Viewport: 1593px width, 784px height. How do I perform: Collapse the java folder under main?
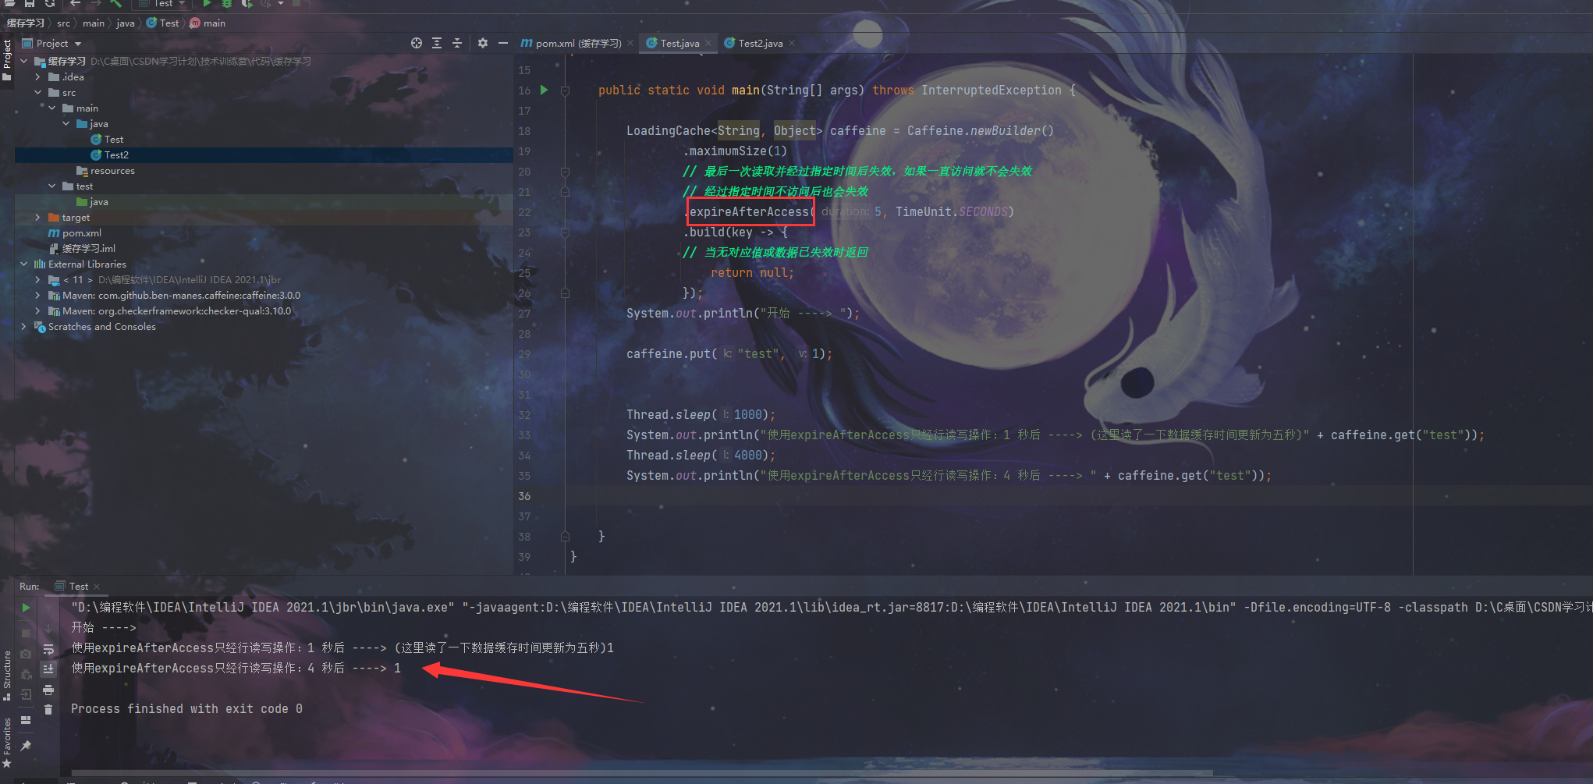[66, 123]
